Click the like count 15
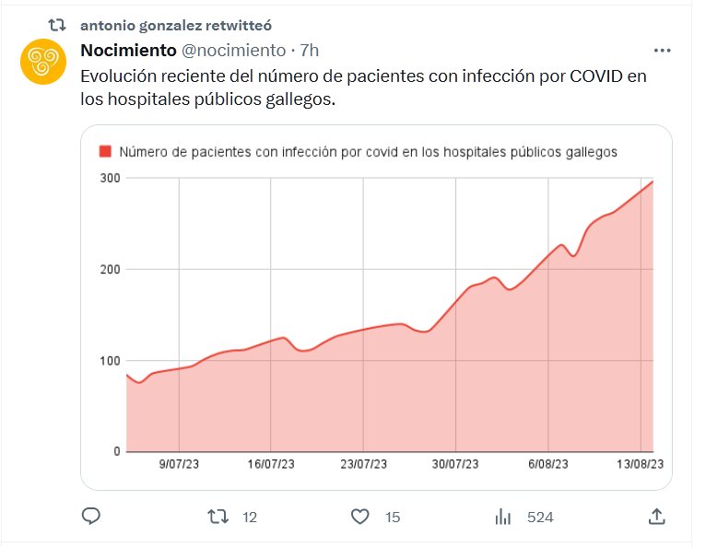This screenshot has width=706, height=547. pyautogui.click(x=393, y=518)
